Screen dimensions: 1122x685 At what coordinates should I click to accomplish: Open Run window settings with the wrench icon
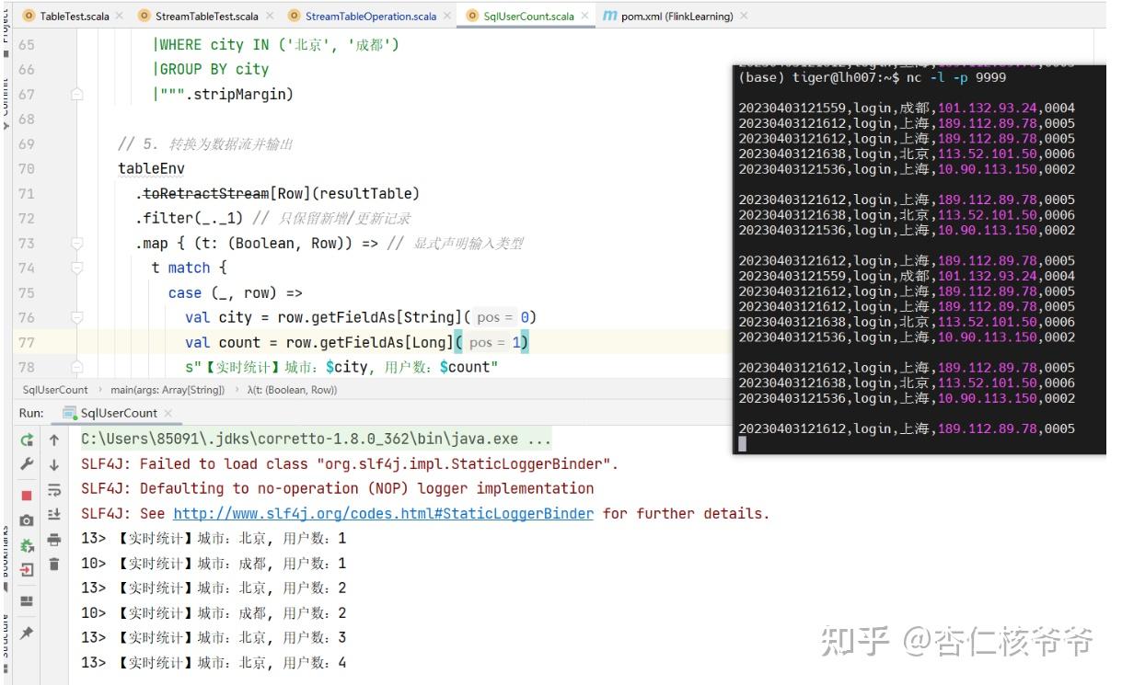click(x=27, y=465)
